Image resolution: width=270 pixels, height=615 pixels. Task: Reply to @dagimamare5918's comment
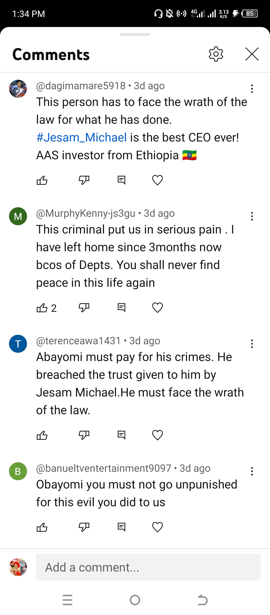click(x=121, y=180)
